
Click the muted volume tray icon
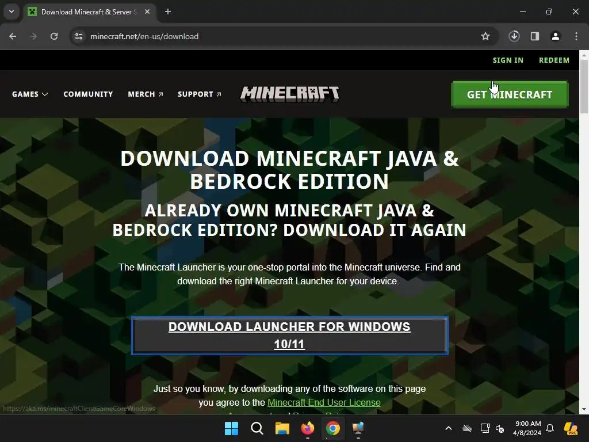[500, 428]
